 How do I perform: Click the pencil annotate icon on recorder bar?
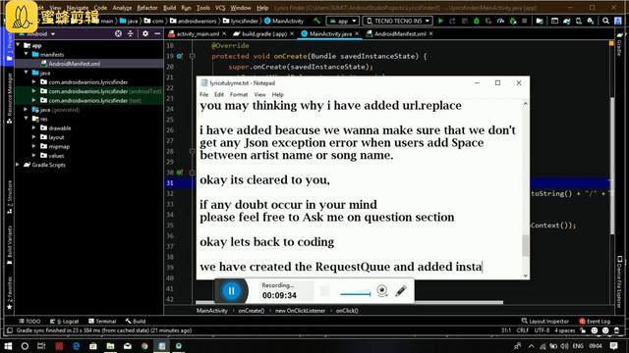[401, 291]
